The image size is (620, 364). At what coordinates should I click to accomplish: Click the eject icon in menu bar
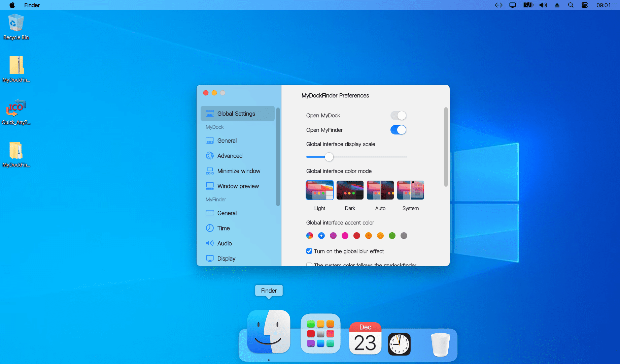pos(557,5)
